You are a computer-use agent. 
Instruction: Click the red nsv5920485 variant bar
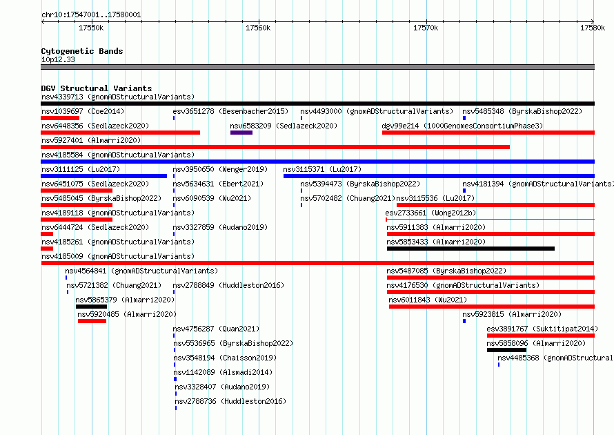92,321
